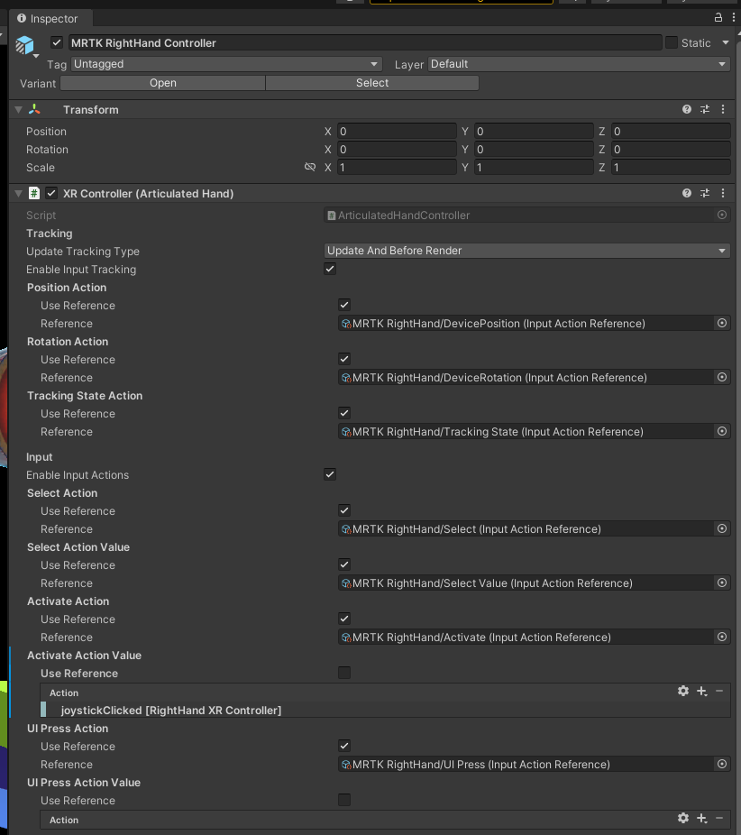Add binding to Activate Action Value
Screen dimensions: 741x835
(x=702, y=692)
